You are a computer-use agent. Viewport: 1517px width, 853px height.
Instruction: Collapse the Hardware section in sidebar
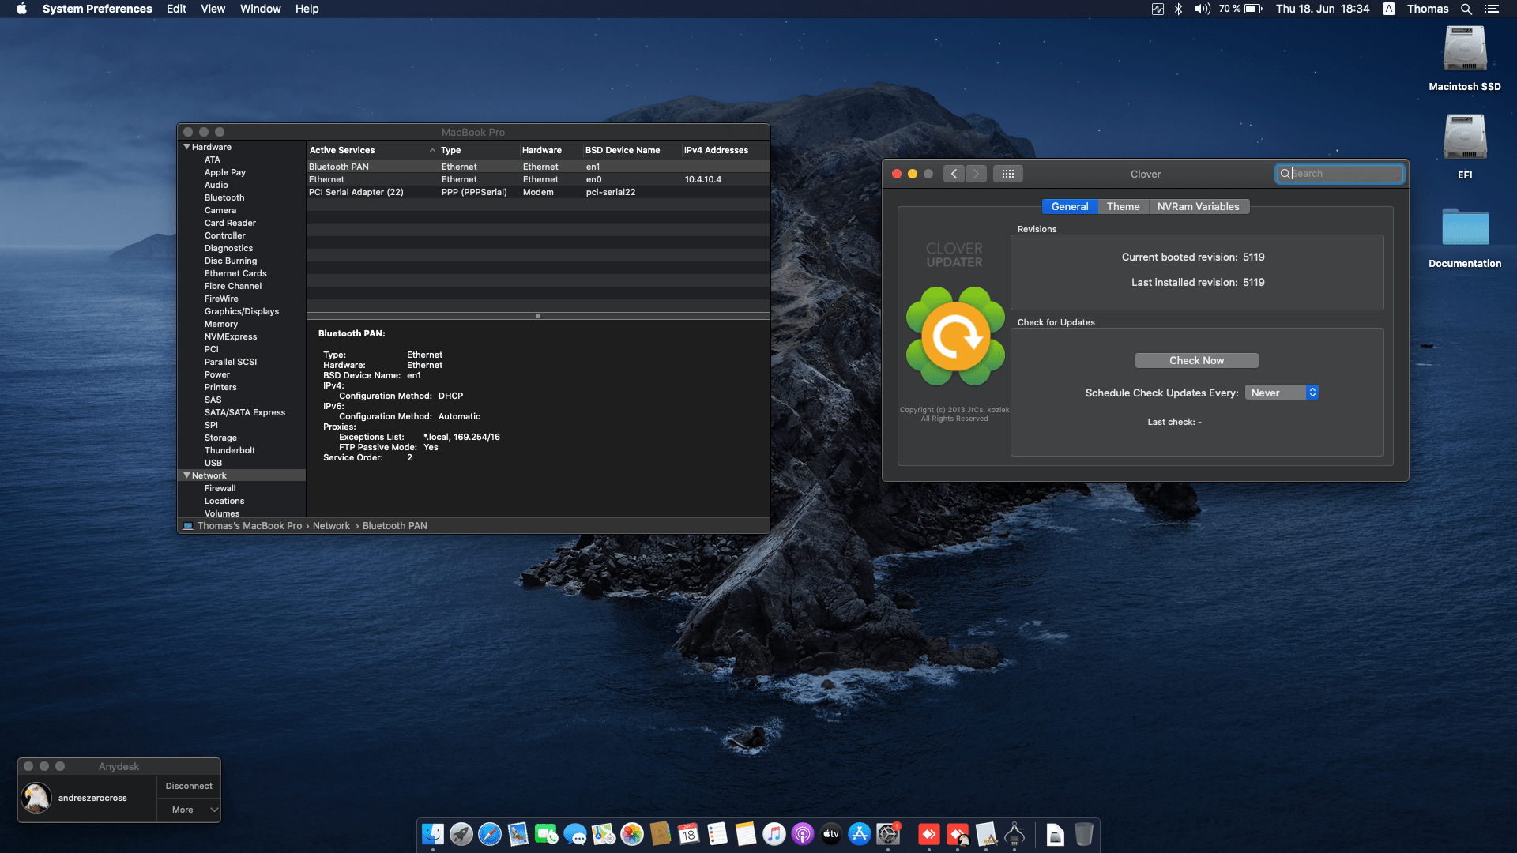186,147
